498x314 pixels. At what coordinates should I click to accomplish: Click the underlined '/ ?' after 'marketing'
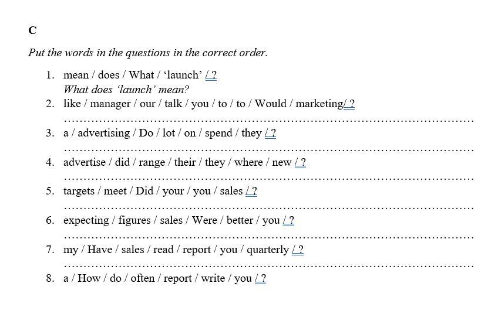[x=349, y=104]
